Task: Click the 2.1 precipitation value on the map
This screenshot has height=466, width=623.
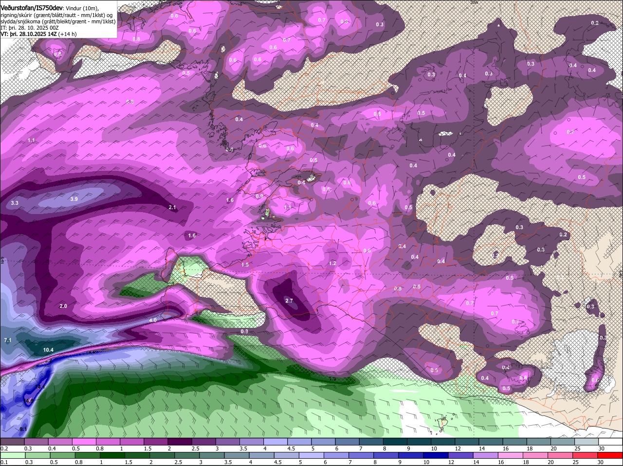Action: pos(172,207)
